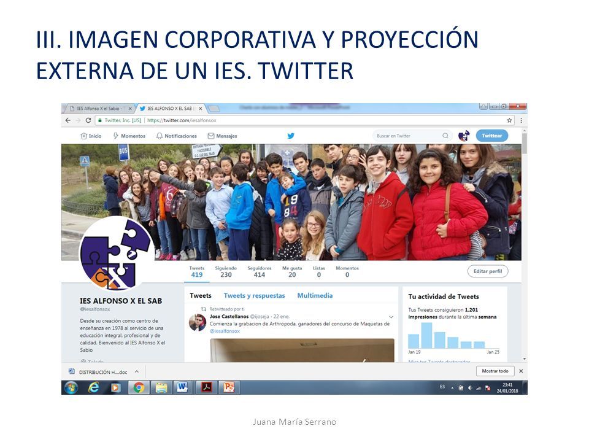This screenshot has width=589, height=442.
Task: Click Jose Castellanos avatar thumbnail
Action: coord(198,322)
